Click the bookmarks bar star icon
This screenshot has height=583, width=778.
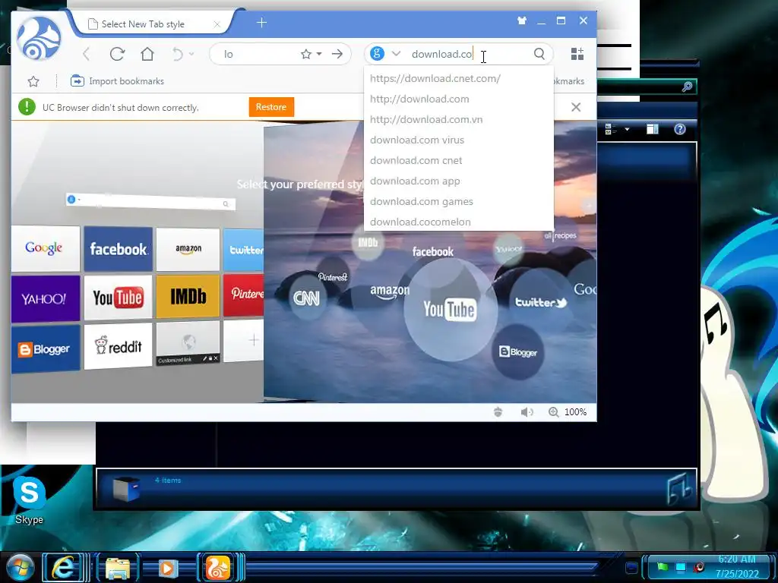33,81
